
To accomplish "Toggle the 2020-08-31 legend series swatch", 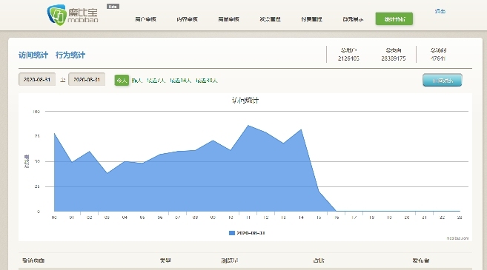I will click(x=232, y=233).
